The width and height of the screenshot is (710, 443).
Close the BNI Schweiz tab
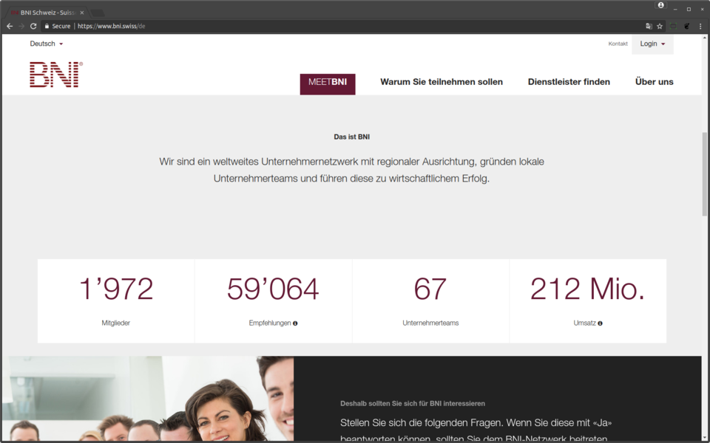click(82, 13)
